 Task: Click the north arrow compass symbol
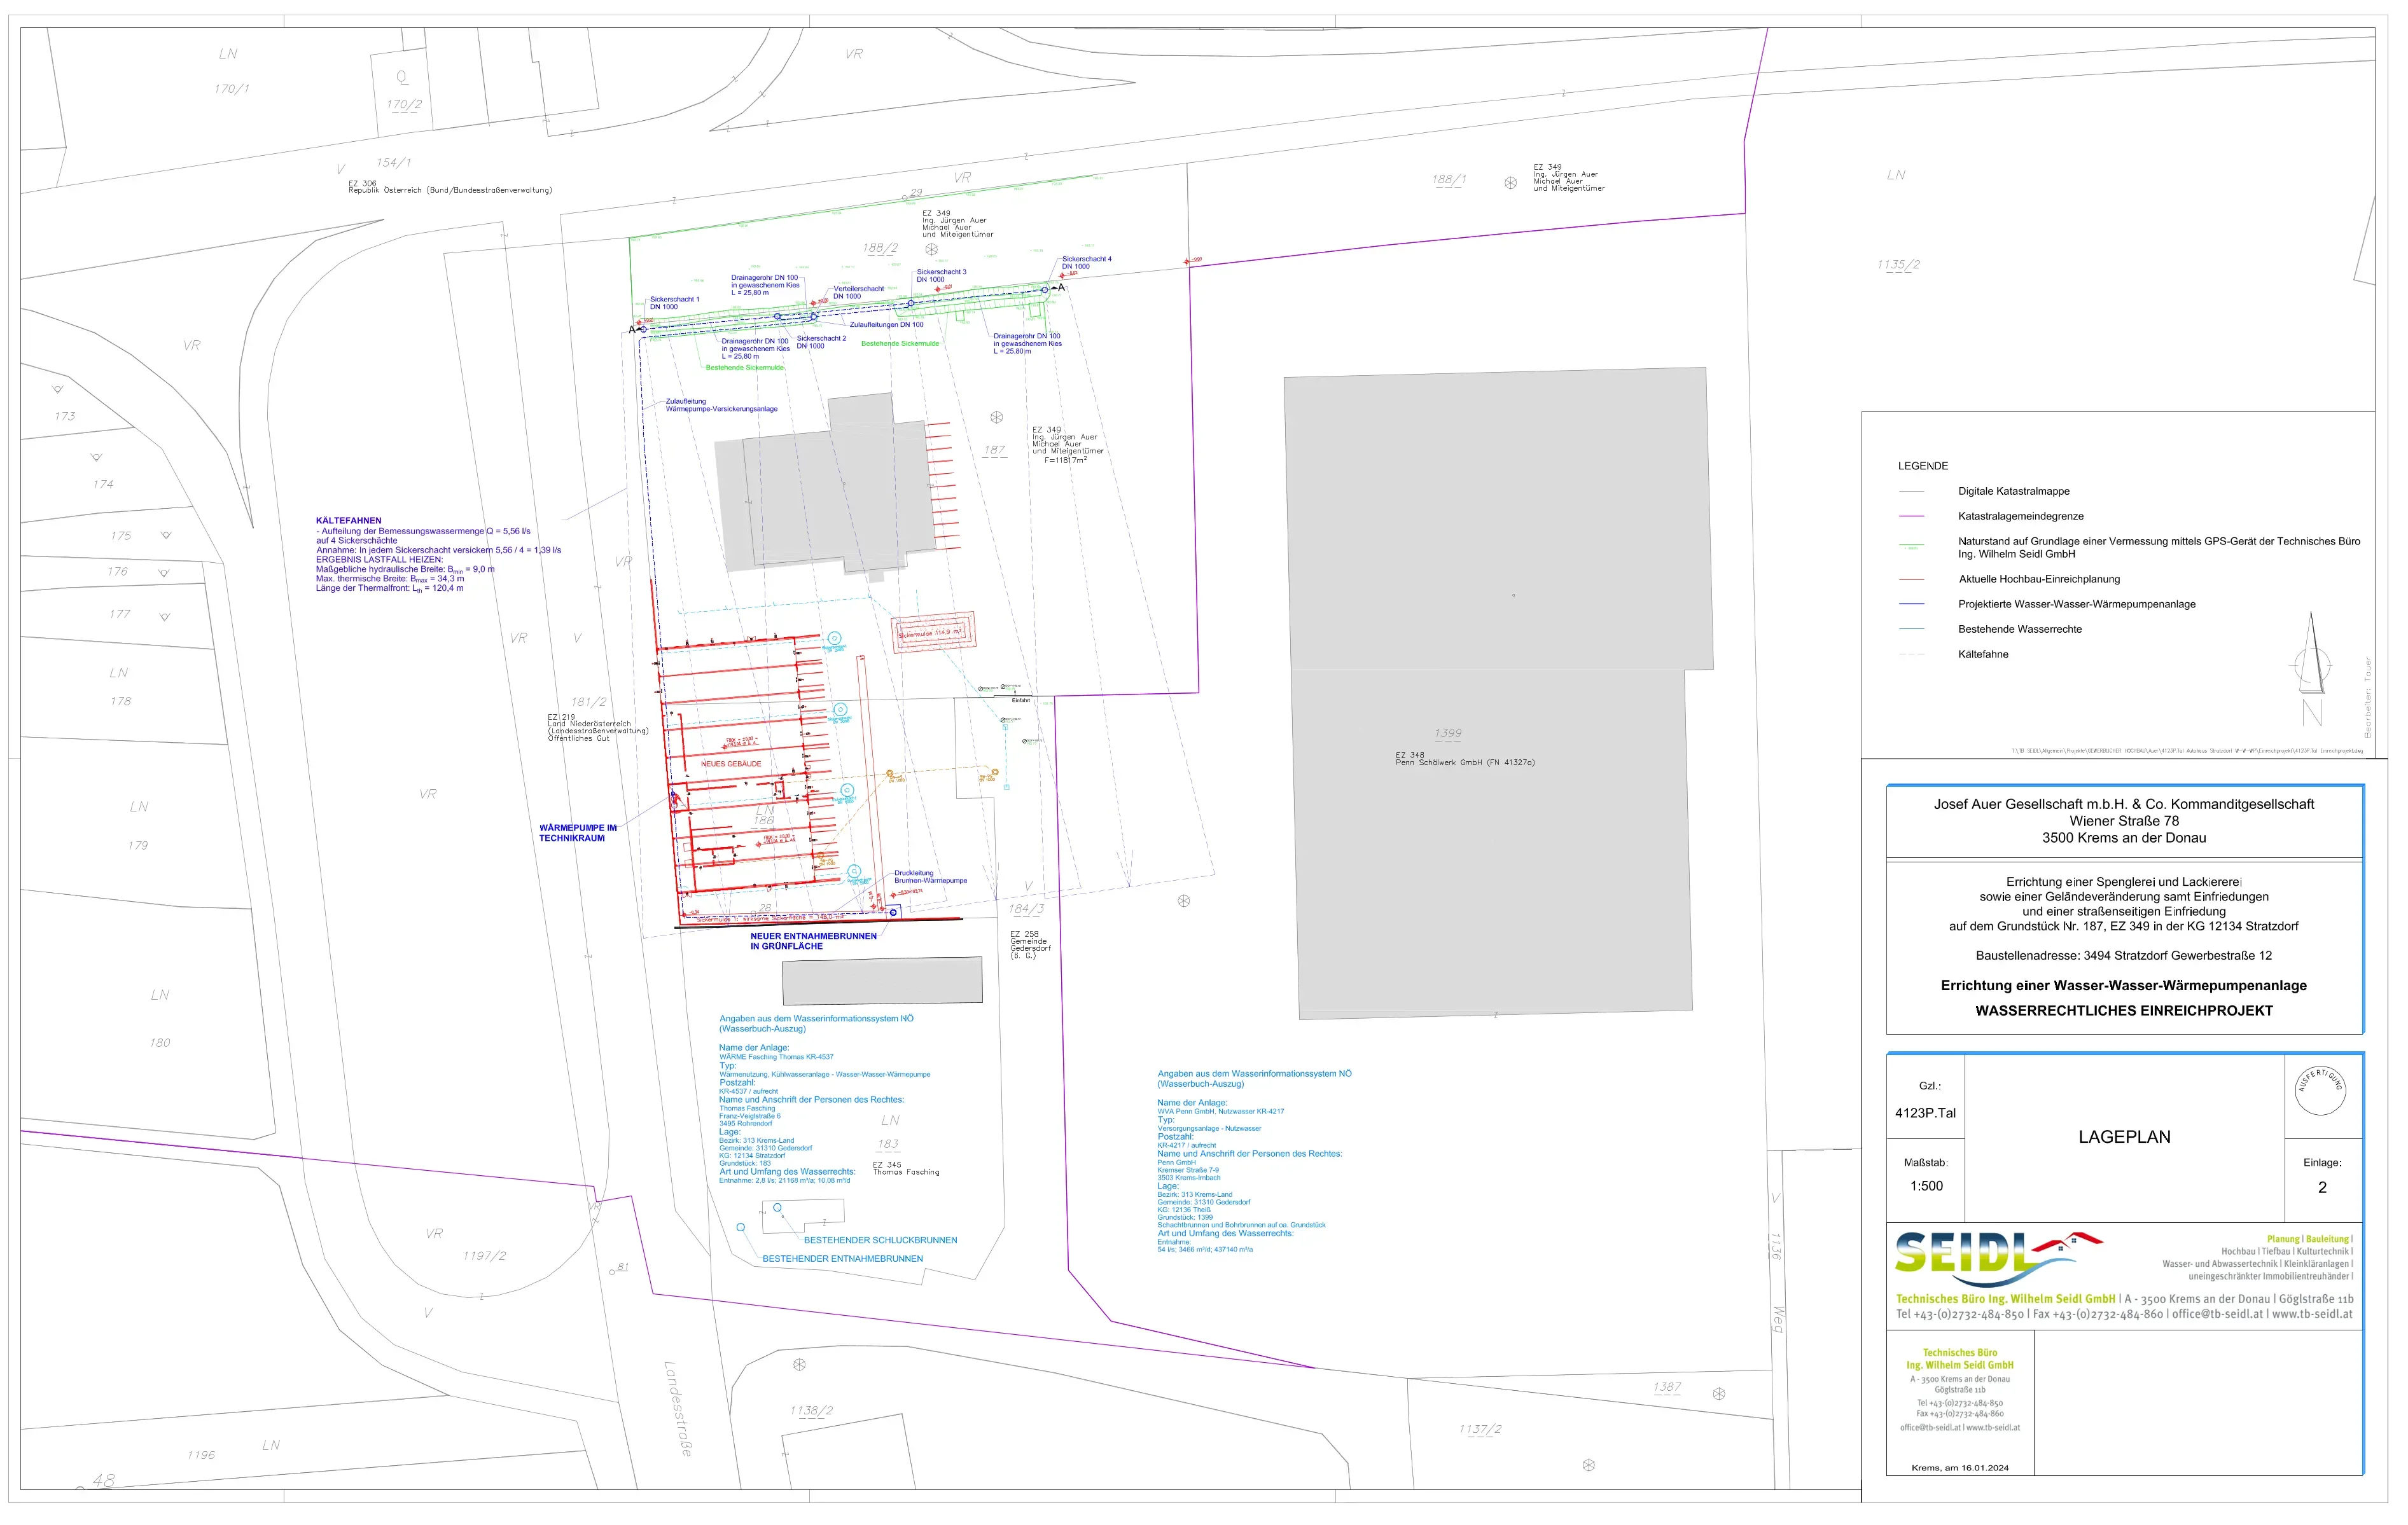pyautogui.click(x=2311, y=663)
